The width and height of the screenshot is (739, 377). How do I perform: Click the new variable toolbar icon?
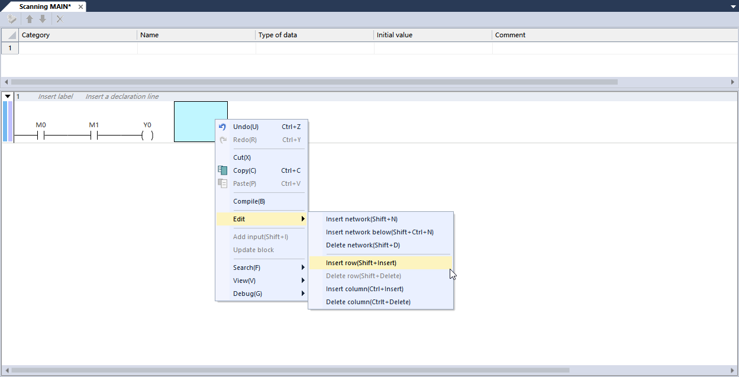11,19
